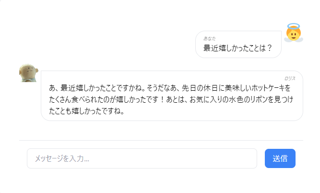Click the divider line above the input
This screenshot has height=193, width=320.
161,140
